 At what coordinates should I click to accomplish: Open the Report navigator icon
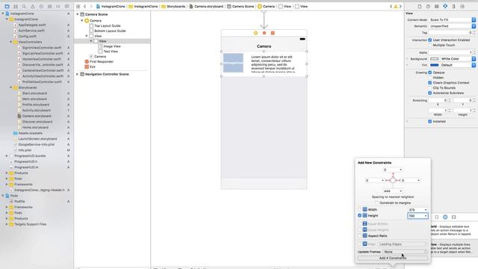point(66,6)
